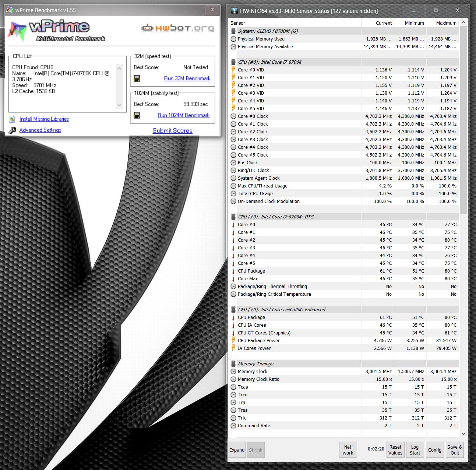Click the Log Start button

(415, 450)
